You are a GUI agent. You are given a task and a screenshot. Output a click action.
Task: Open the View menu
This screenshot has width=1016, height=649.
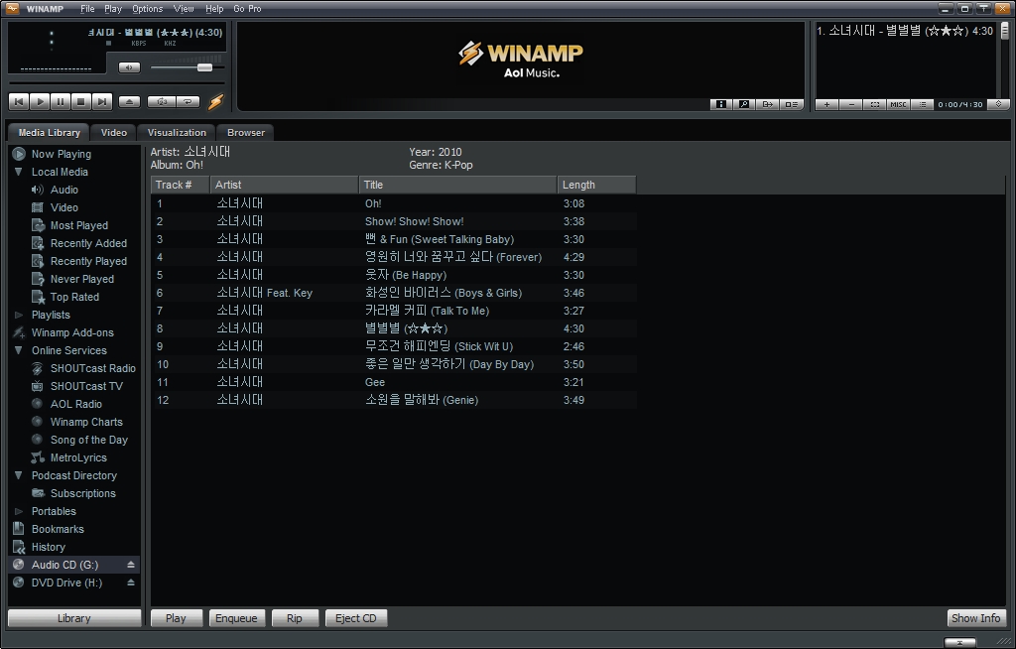pos(184,8)
